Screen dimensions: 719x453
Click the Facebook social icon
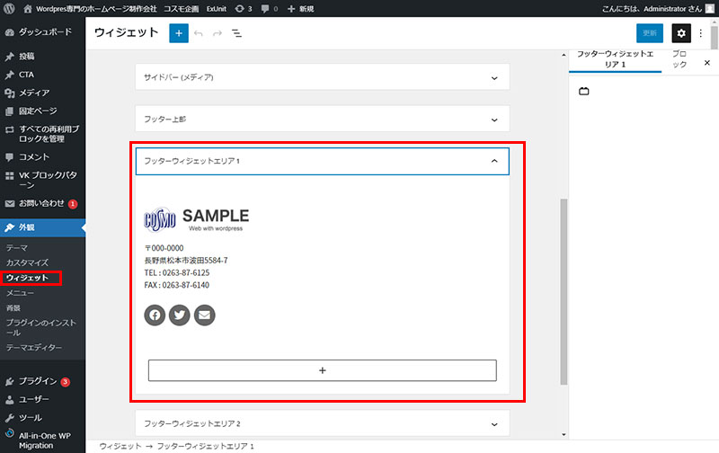(x=155, y=315)
